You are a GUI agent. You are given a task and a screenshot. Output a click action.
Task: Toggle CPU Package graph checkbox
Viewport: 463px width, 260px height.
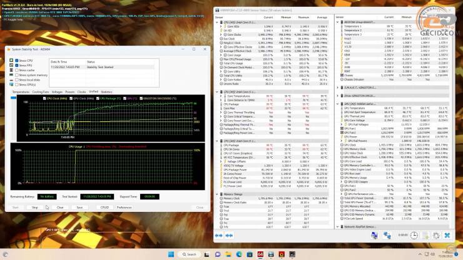coord(98,98)
